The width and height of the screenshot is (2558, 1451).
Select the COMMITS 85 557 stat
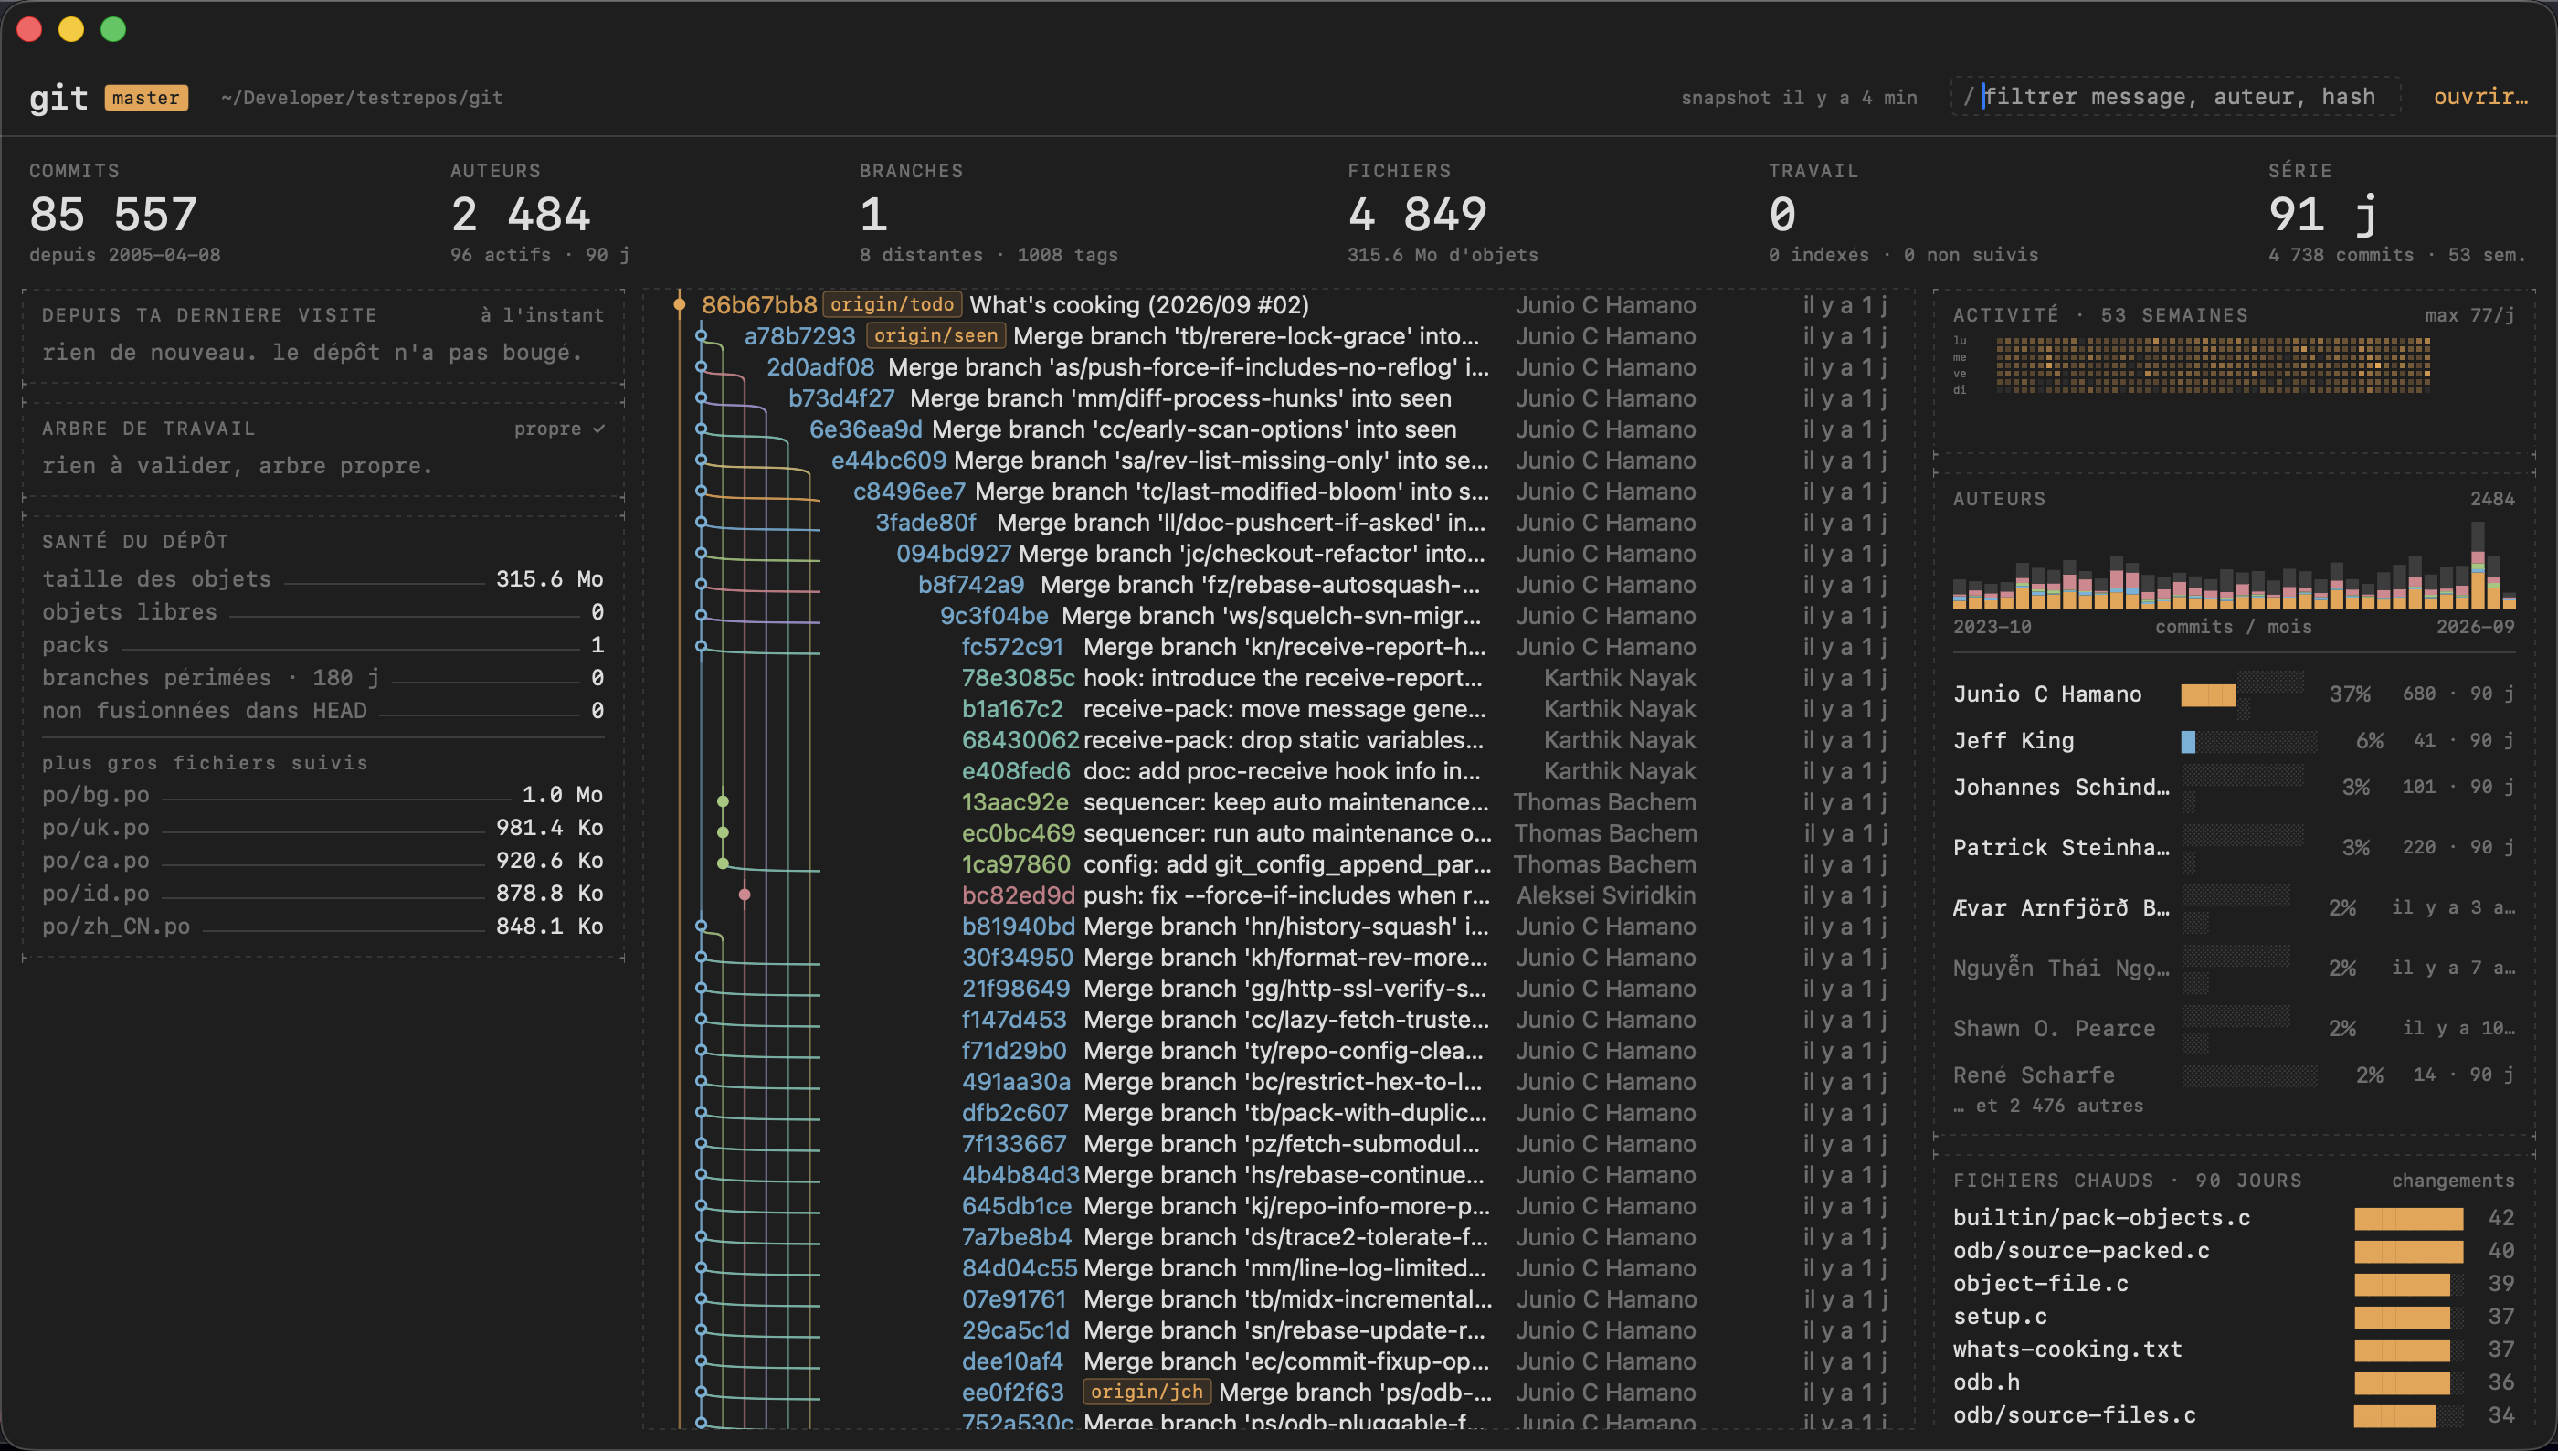coord(124,212)
